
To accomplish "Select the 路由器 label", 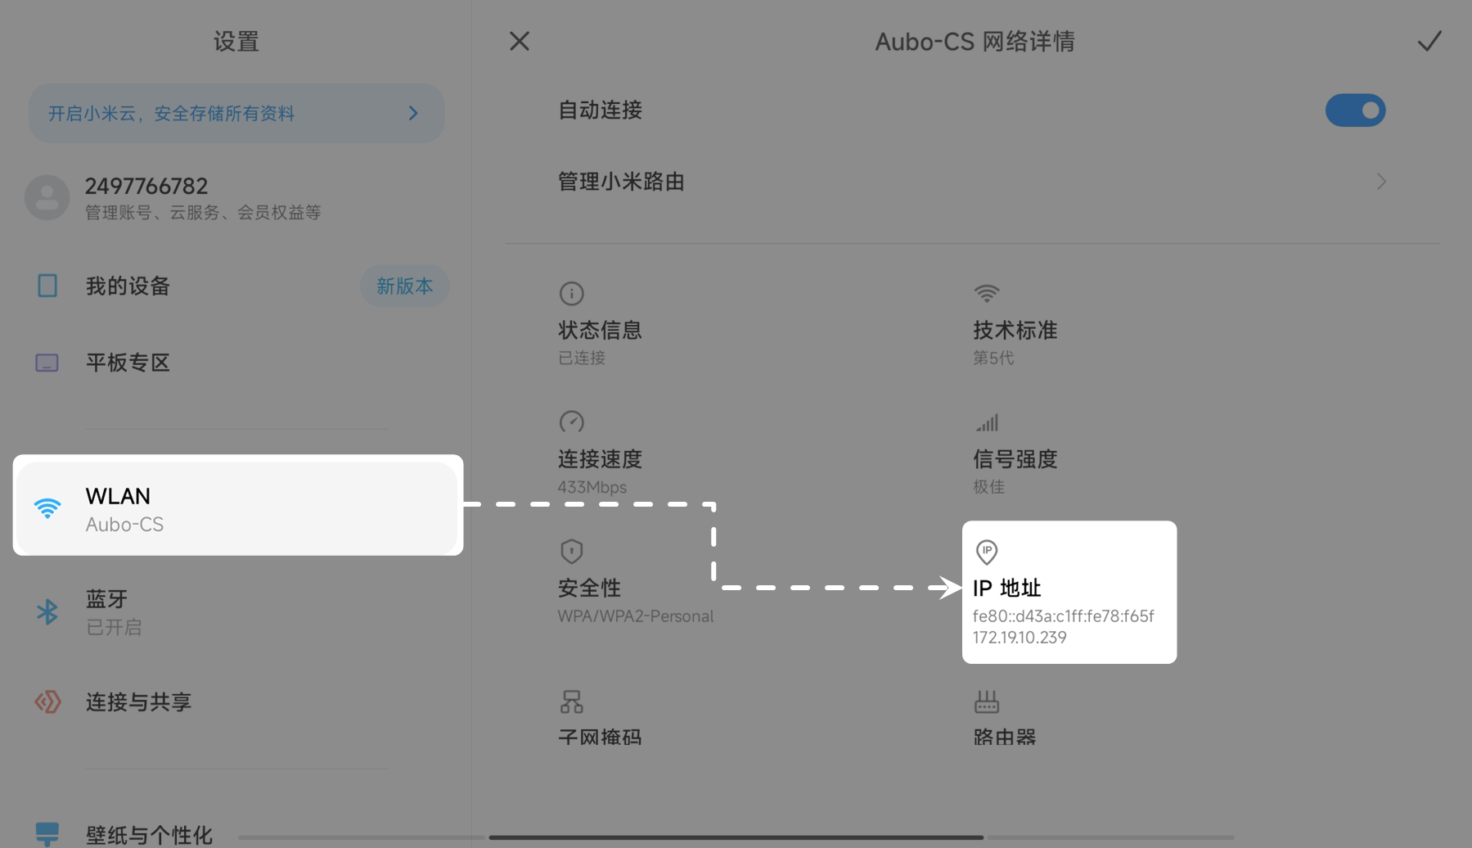I will [x=1004, y=736].
